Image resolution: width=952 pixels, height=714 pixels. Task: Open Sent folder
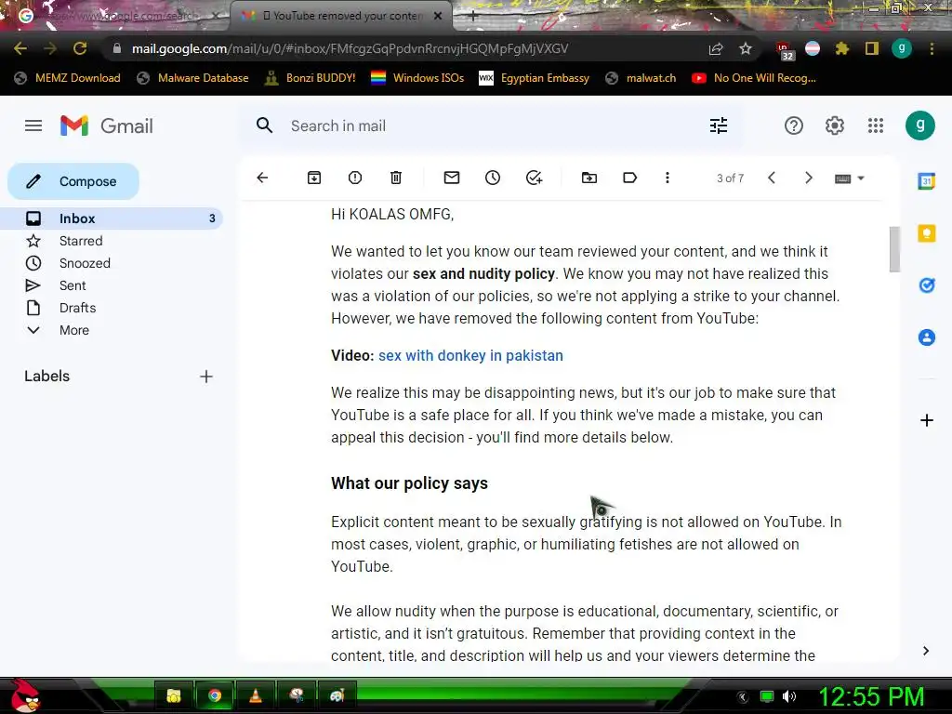pyautogui.click(x=73, y=286)
